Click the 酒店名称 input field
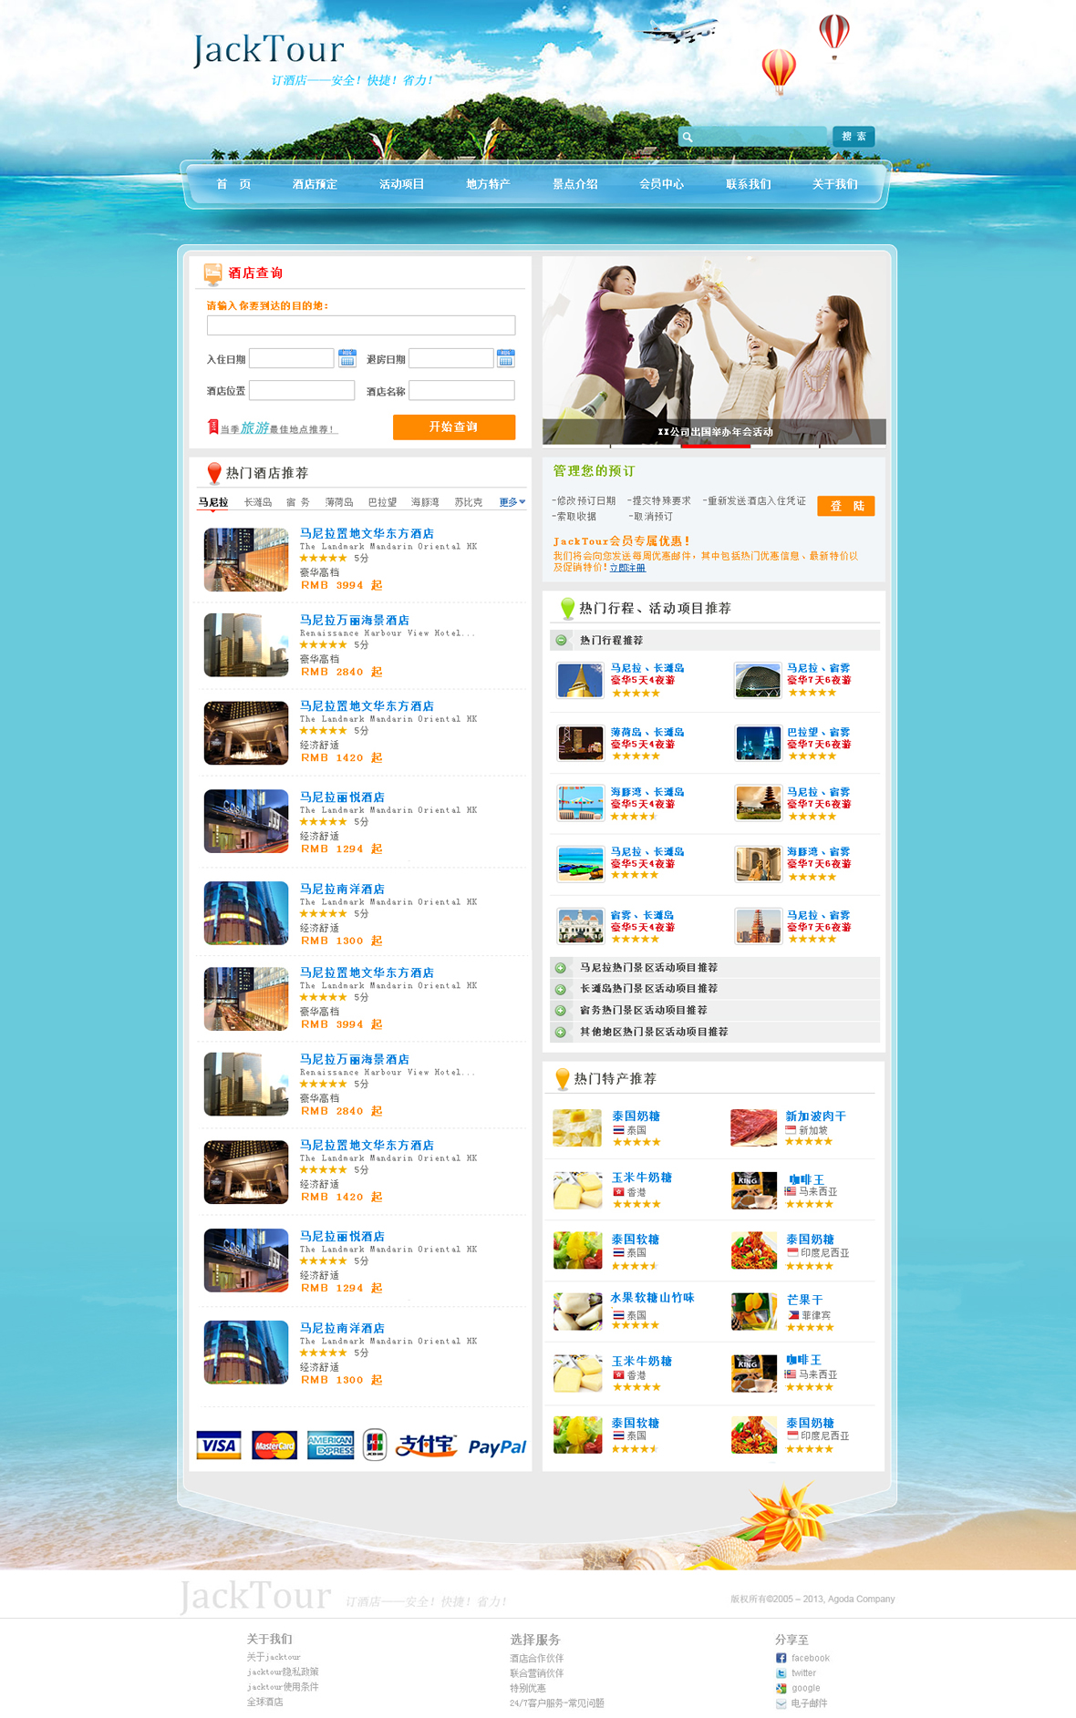 point(462,390)
